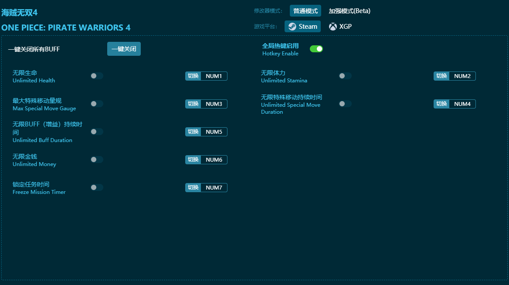Click 切换 button for NUM1 hotkey
Viewport: 509px width, 285px height.
pos(193,76)
